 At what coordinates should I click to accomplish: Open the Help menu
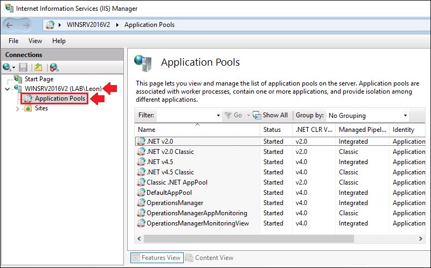(x=59, y=41)
